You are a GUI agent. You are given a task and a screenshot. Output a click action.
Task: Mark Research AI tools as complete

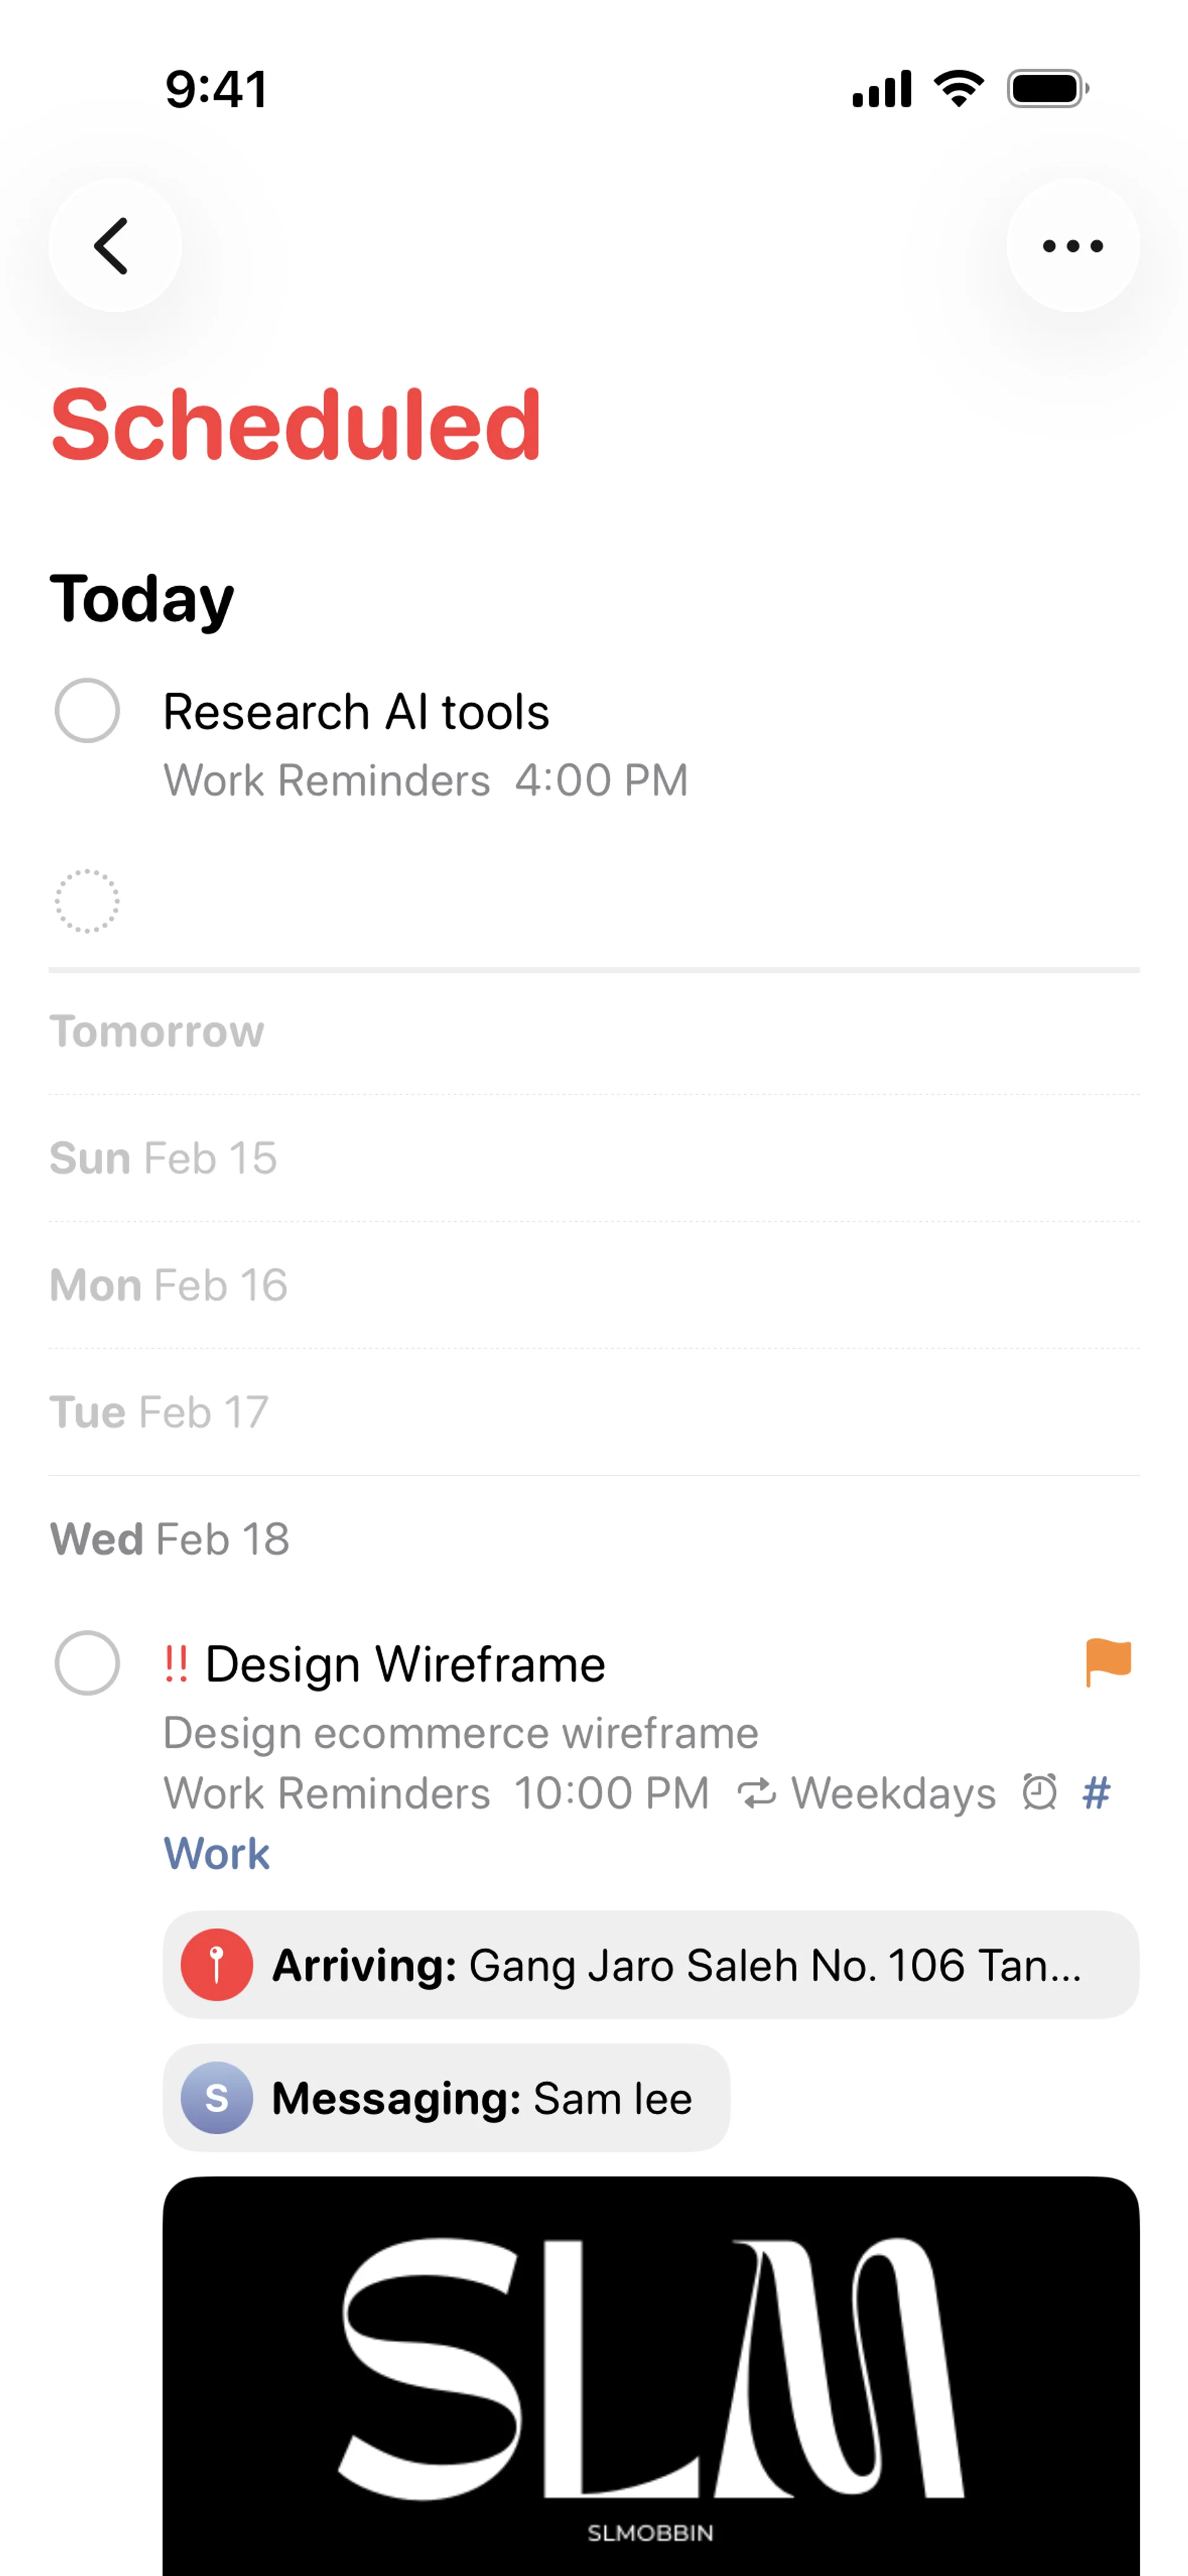(x=87, y=711)
